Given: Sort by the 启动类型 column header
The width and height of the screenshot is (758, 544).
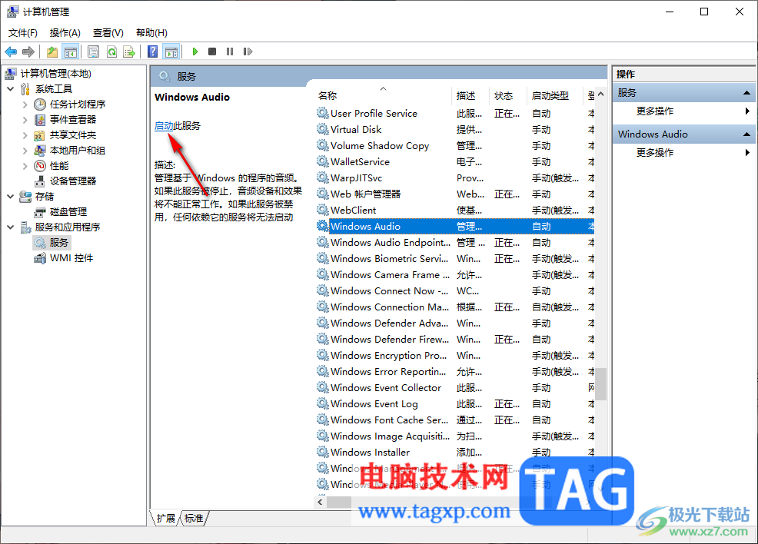Looking at the screenshot, I should pos(555,95).
